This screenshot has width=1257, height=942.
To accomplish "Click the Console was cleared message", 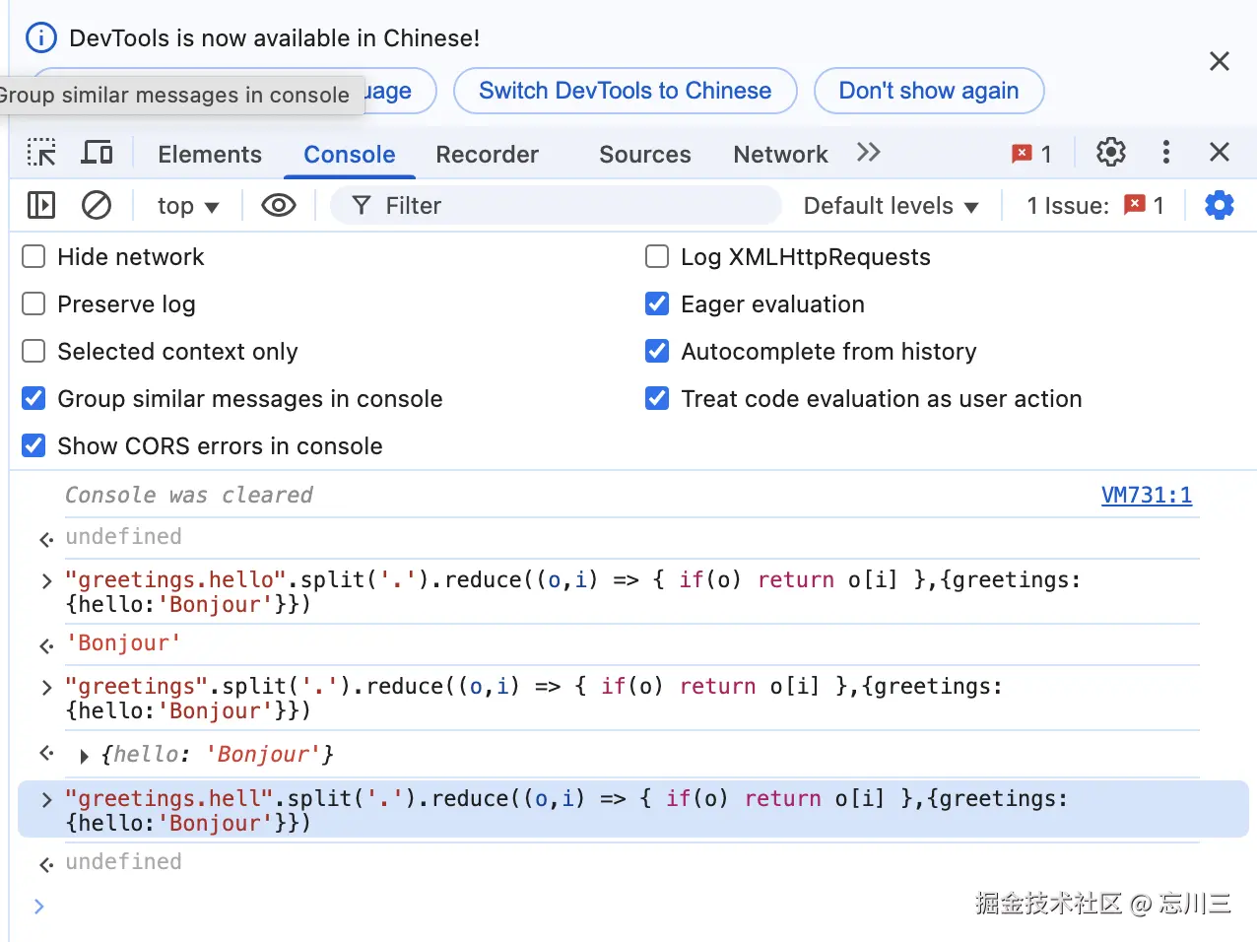I will coord(189,496).
